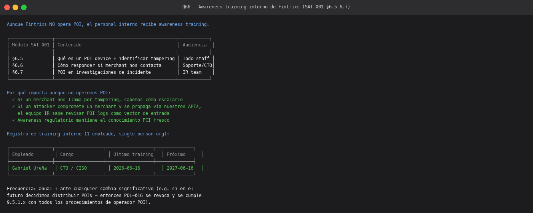Select the 'Contenido' column header
This screenshot has height=213, width=533.
point(69,45)
